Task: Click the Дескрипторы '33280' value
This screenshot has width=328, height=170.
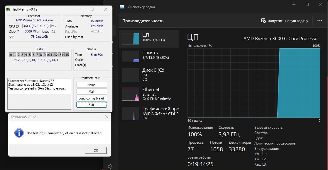Action: 237,149
